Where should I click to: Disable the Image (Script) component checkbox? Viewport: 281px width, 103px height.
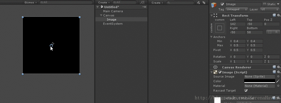point(220,72)
